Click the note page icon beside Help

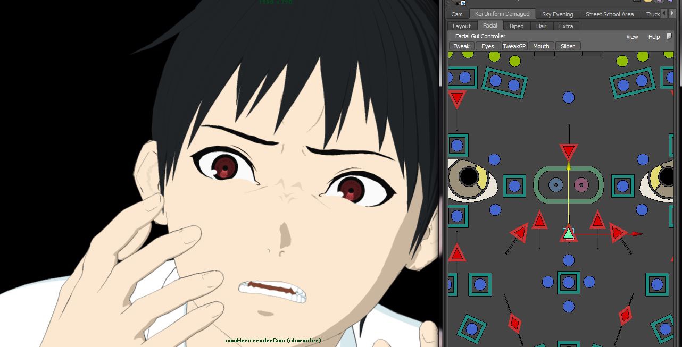pyautogui.click(x=669, y=36)
